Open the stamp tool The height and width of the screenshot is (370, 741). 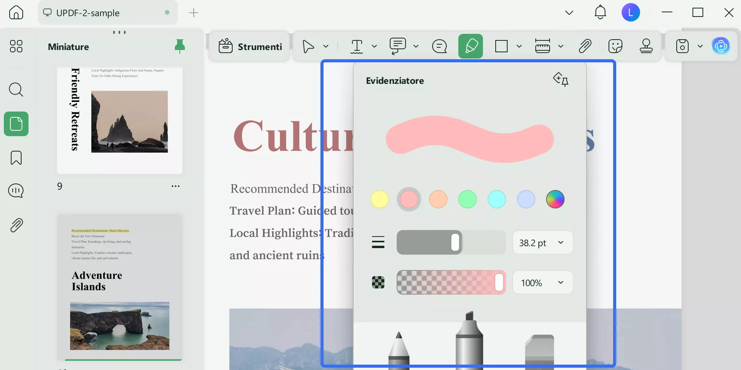pos(646,47)
